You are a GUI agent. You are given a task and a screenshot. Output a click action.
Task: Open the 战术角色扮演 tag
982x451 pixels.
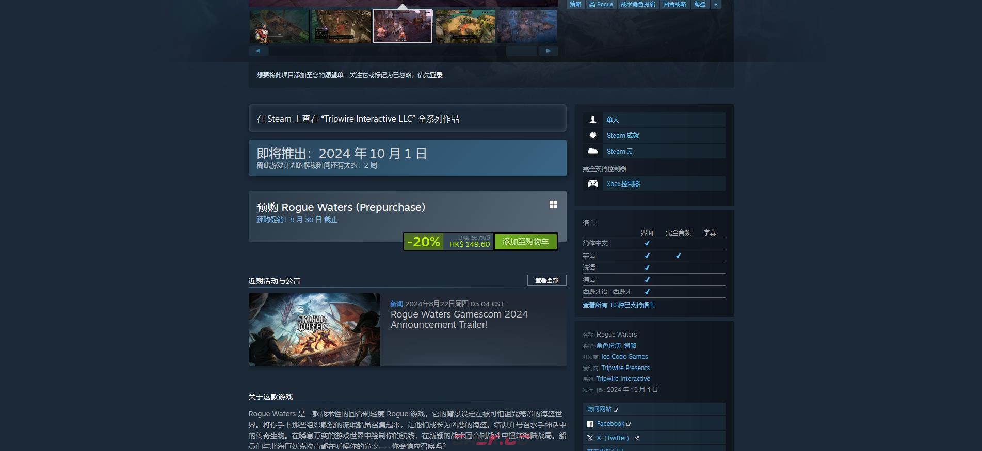coord(638,4)
